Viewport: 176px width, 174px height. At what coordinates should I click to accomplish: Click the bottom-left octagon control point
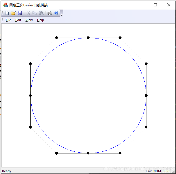point(57,153)
